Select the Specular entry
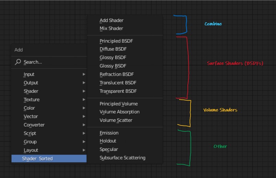 [125, 149]
